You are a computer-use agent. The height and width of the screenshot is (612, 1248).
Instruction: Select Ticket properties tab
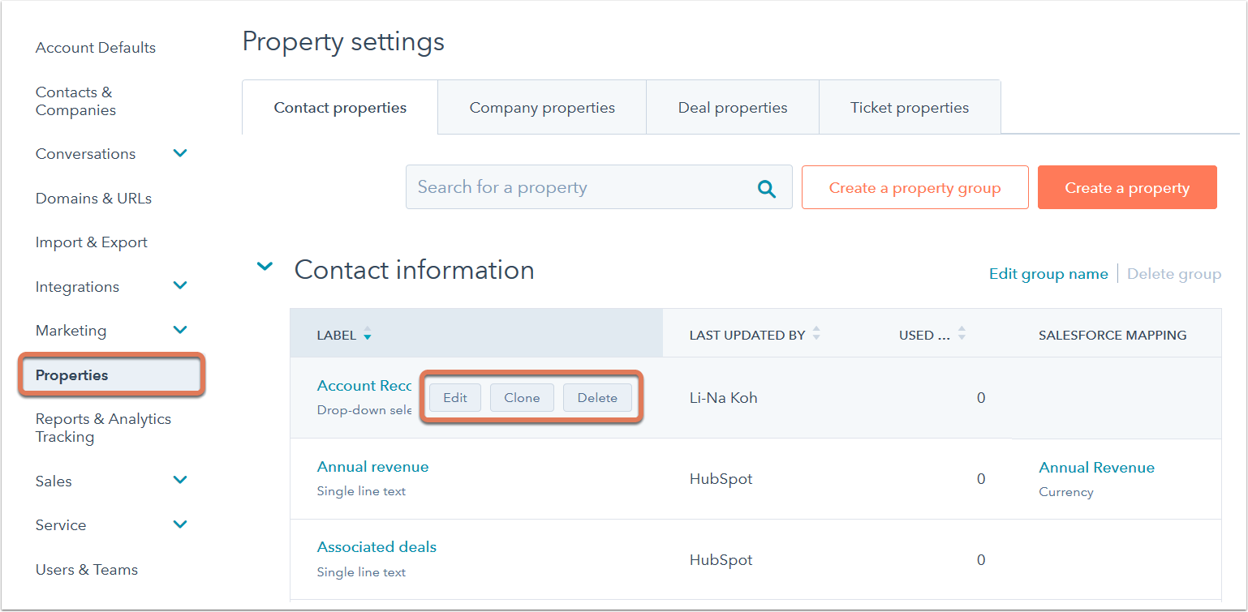click(910, 107)
